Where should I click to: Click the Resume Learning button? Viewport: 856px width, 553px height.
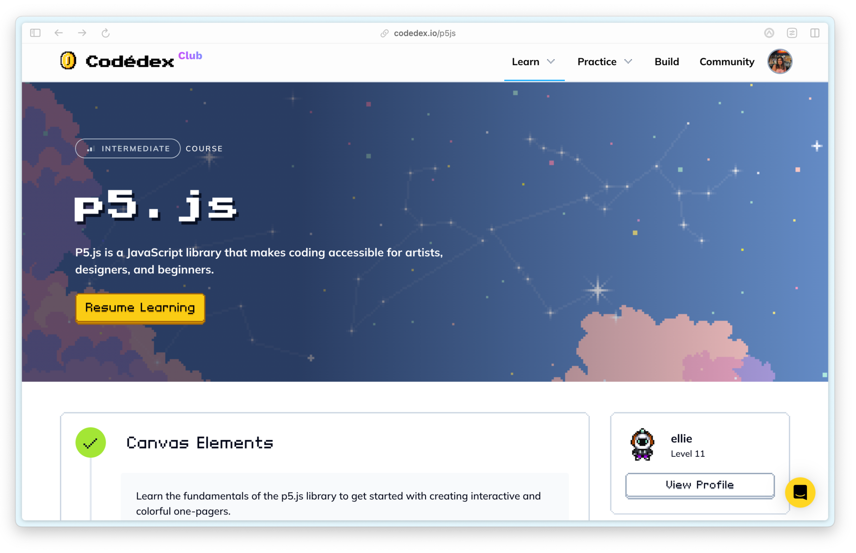coord(140,308)
